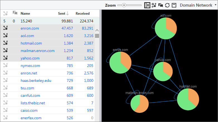Viewport: 218px width, 122px height.
Task: Toggle network icon for enron.com row
Action: [x=5, y=28]
